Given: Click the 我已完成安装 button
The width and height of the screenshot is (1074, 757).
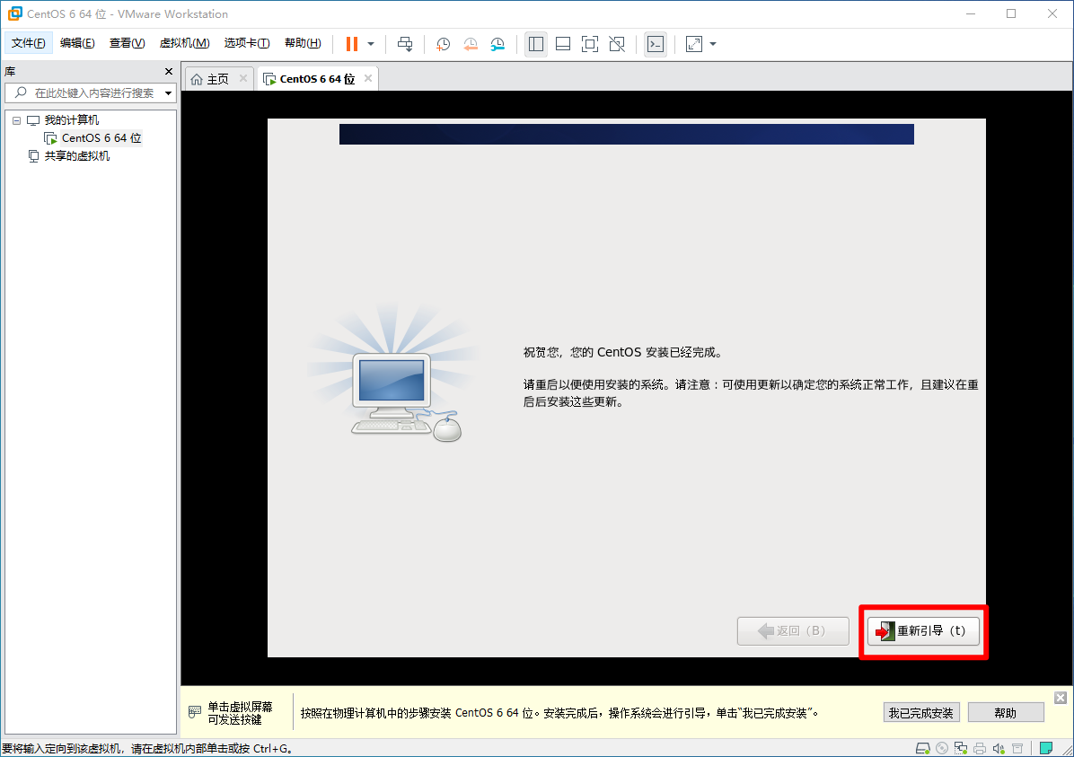Looking at the screenshot, I should (x=921, y=713).
